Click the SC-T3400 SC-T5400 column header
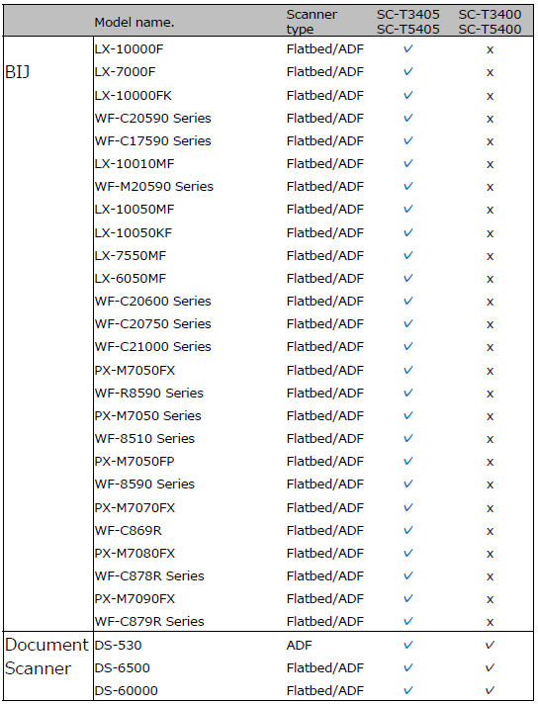This screenshot has width=538, height=704. click(490, 22)
